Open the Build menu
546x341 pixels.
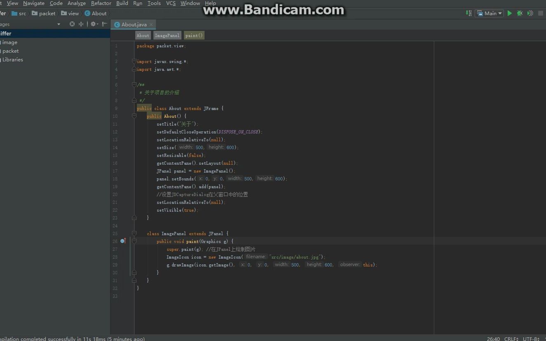(122, 3)
